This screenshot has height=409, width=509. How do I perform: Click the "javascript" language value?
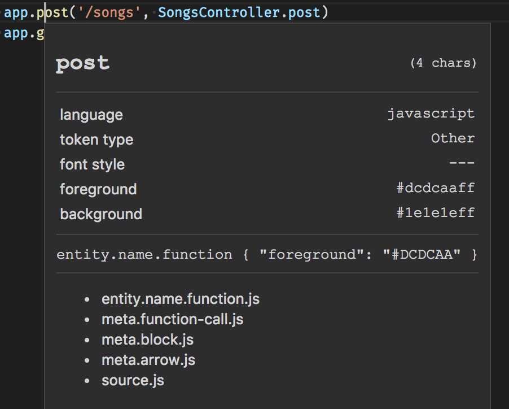(x=431, y=113)
